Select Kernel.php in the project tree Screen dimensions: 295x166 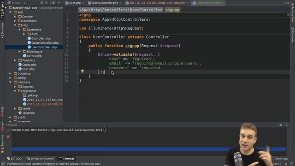(32, 56)
